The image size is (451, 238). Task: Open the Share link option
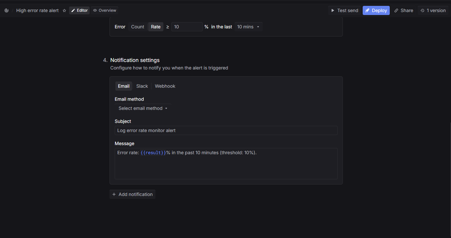[x=403, y=10]
